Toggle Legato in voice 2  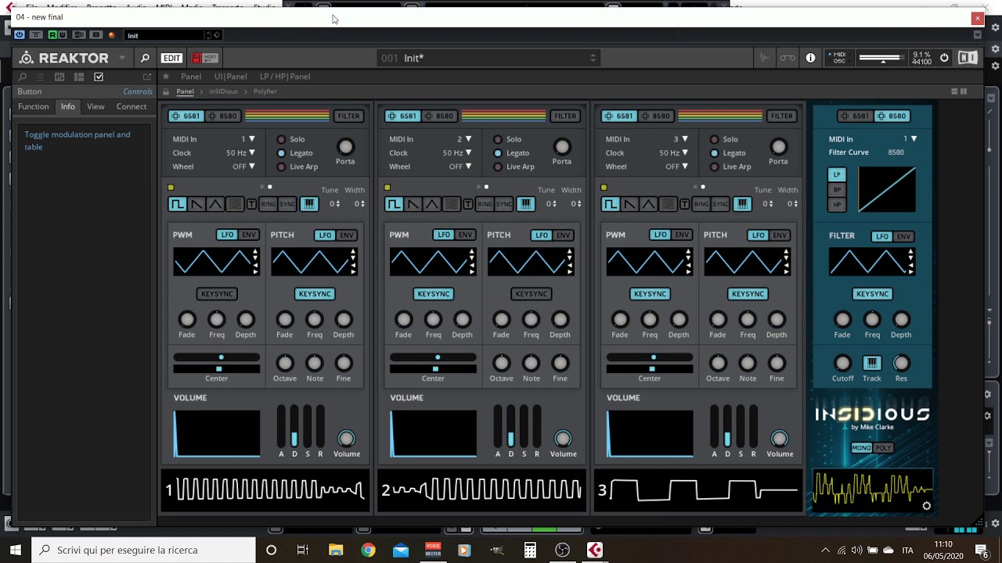(498, 152)
